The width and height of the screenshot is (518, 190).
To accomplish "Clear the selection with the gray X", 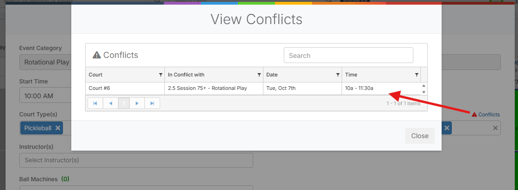I will [x=495, y=128].
